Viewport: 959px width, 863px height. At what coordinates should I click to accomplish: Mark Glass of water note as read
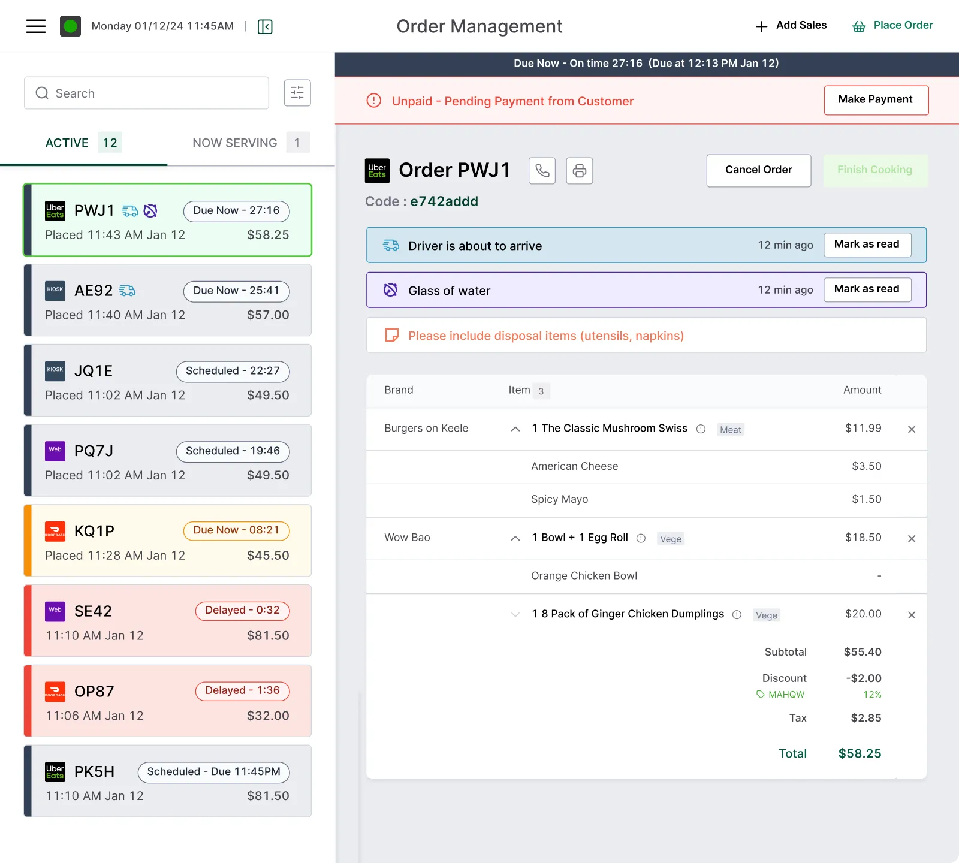867,289
